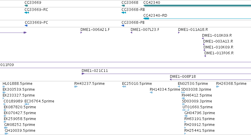Image resolution: width=251 pixels, height=135 pixels.
Task: Click the EC25010.5prime EST glyph
Action: (x=124, y=87)
